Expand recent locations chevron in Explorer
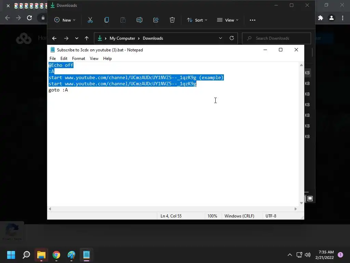The width and height of the screenshot is (350, 263). point(77,38)
